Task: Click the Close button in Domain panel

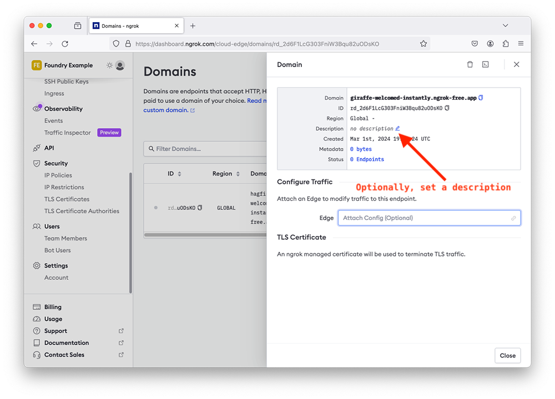Action: pyautogui.click(x=508, y=356)
